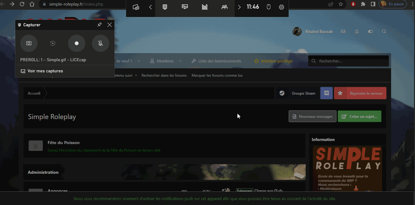Open the Administration category header
415x205 pixels.
coord(43,172)
